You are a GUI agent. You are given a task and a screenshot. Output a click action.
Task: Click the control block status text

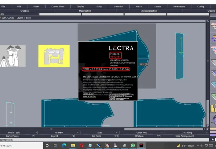click(6, 140)
